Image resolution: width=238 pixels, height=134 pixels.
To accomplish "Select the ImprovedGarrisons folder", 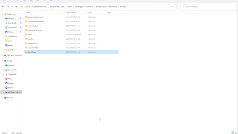I will 71,30.
